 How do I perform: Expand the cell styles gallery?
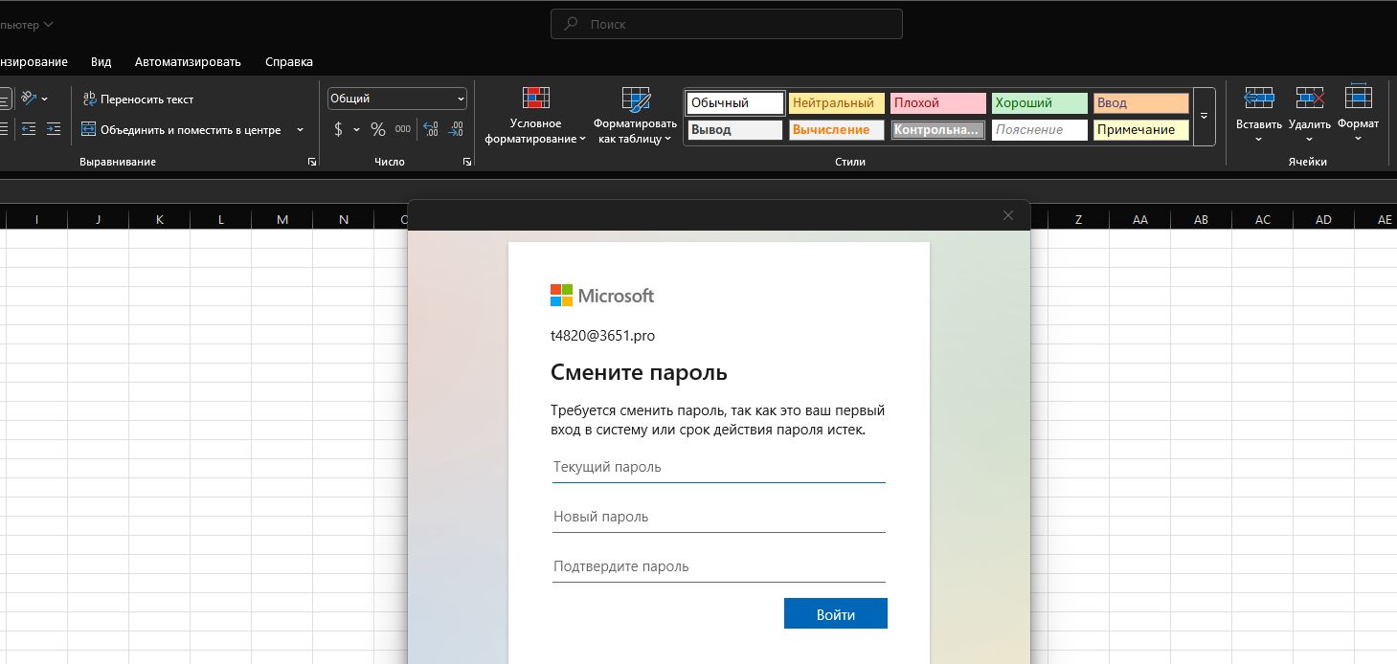pyautogui.click(x=1205, y=116)
